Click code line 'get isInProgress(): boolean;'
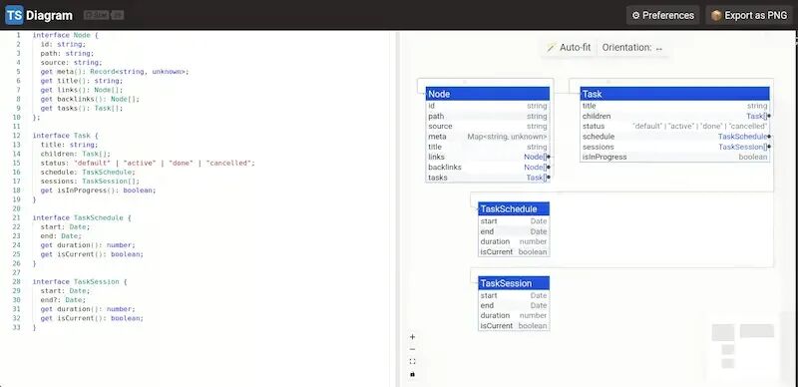 click(x=98, y=191)
